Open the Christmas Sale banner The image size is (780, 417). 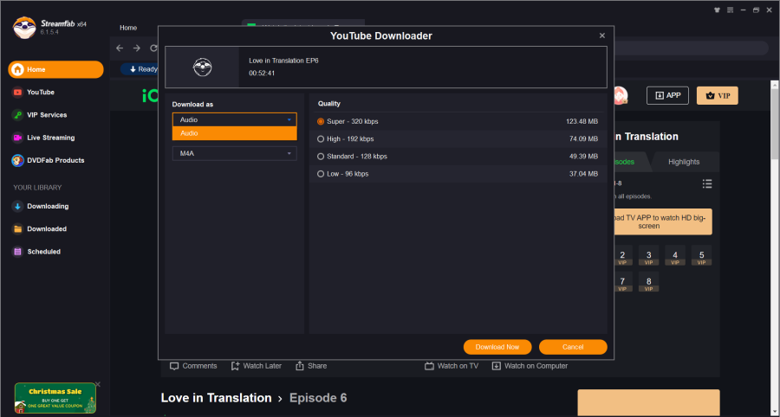pos(55,398)
